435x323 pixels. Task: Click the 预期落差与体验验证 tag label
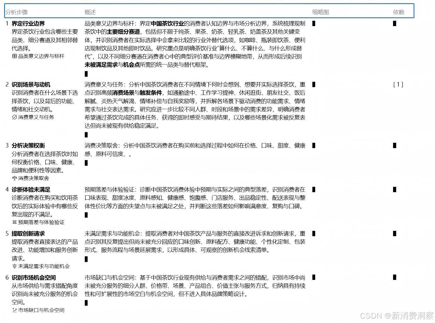pyautogui.click(x=41, y=222)
